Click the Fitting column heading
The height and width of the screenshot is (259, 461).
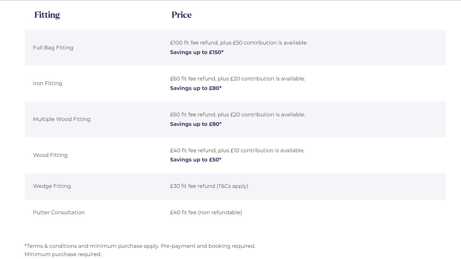47,15
